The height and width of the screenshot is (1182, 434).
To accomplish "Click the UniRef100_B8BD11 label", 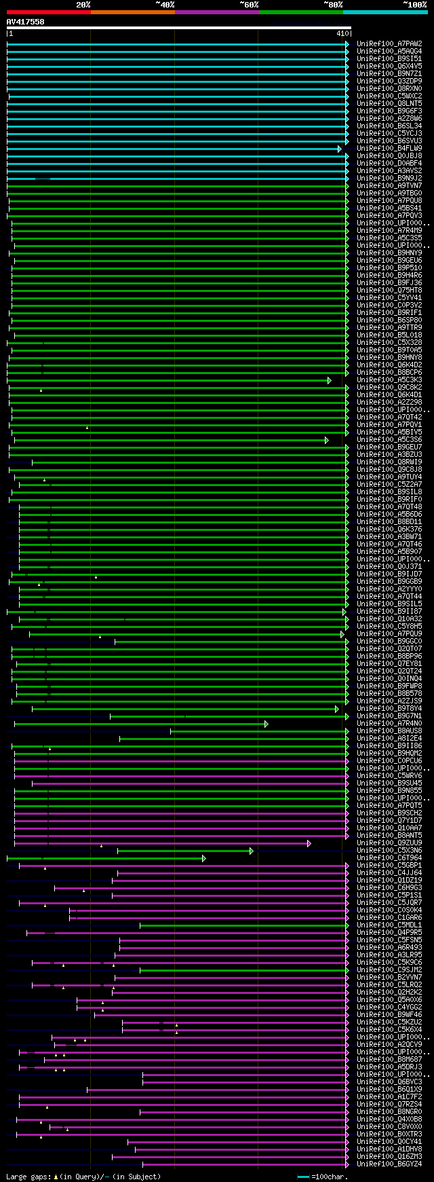I will coord(389,522).
